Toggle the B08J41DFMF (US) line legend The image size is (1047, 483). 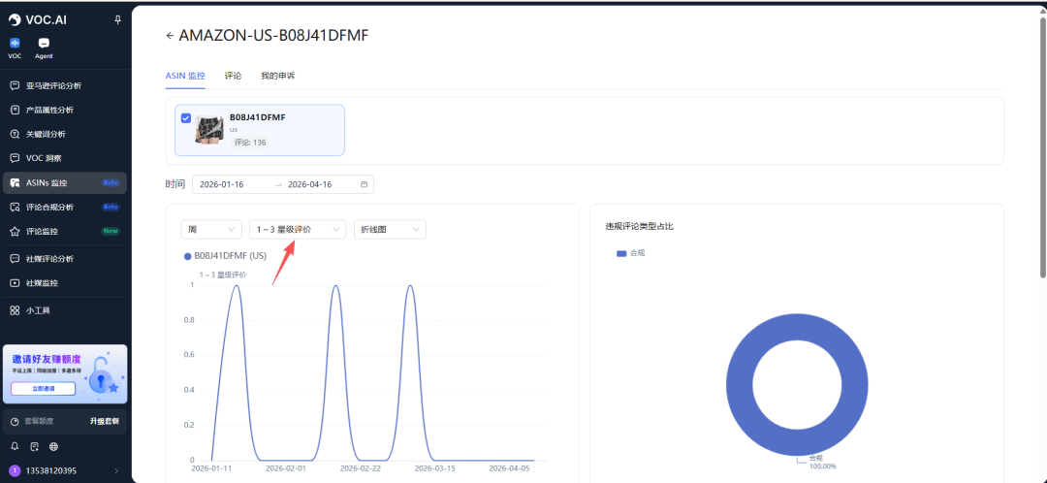[x=225, y=256]
